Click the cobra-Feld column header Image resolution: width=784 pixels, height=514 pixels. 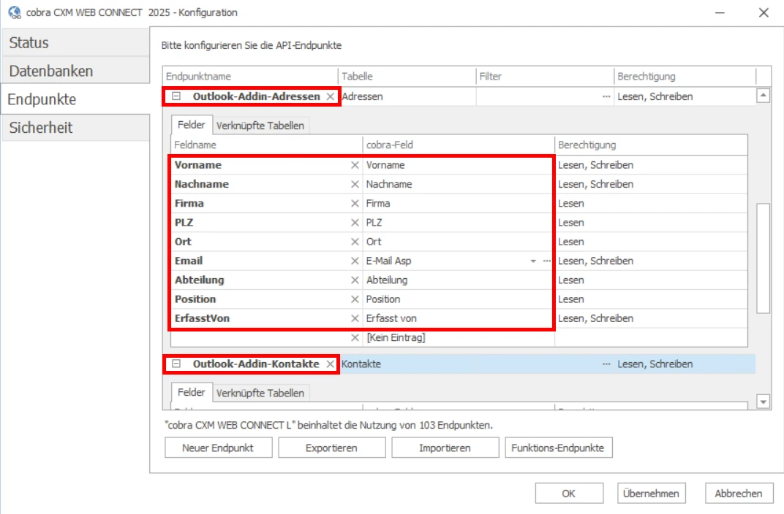459,145
